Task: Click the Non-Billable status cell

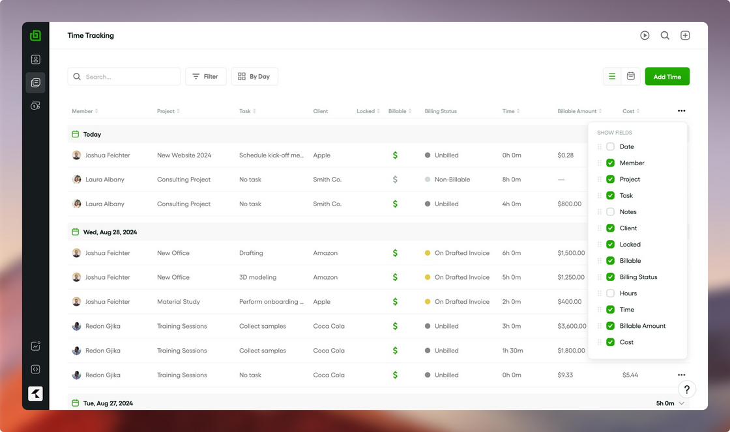Action: (x=447, y=180)
